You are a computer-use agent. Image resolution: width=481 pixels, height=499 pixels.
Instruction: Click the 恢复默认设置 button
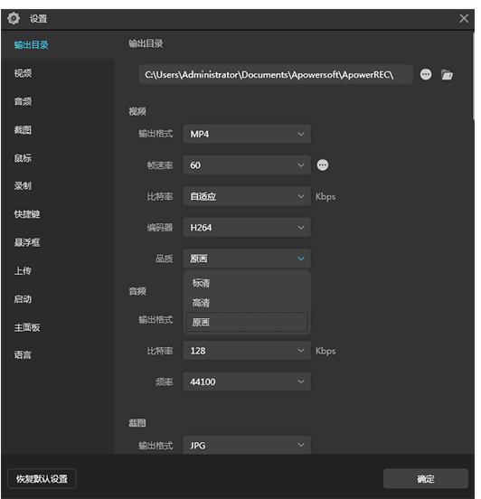click(42, 478)
